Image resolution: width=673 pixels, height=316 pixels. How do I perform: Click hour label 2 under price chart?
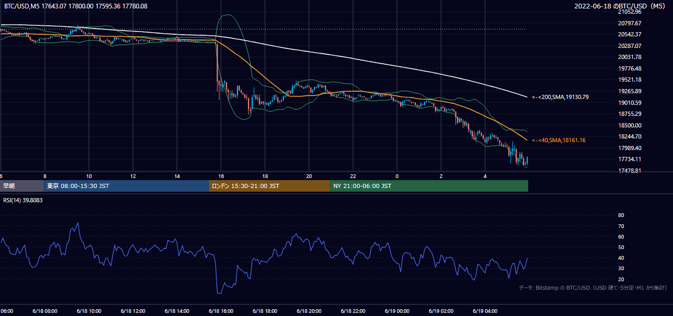441,176
